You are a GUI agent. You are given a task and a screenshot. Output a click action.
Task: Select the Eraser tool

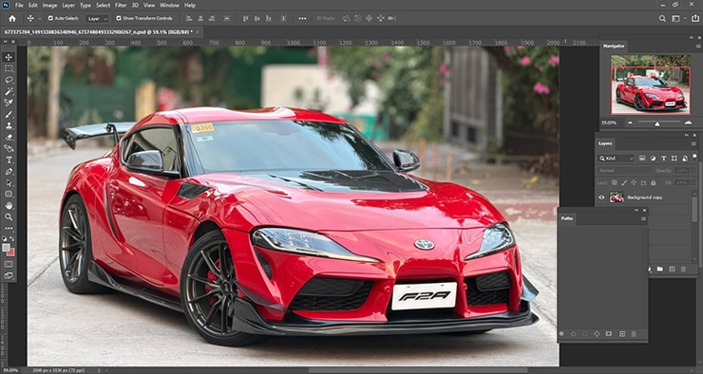(x=9, y=138)
